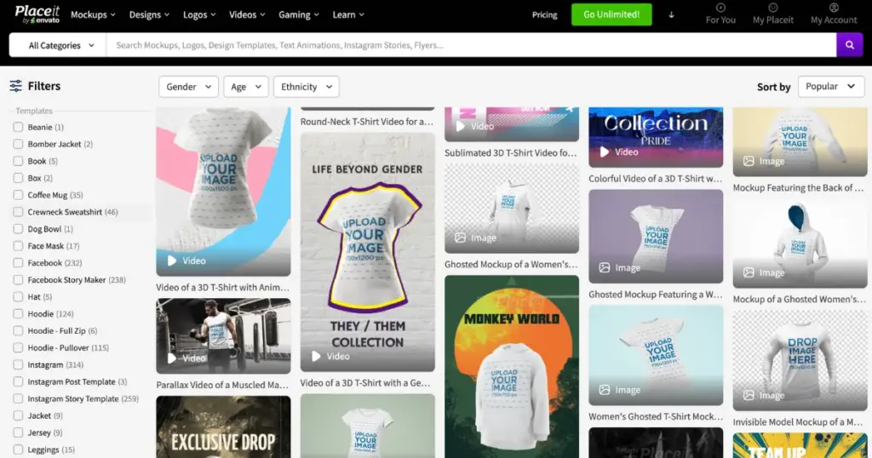Open the Age filter dropdown
This screenshot has width=872, height=458.
[x=246, y=87]
